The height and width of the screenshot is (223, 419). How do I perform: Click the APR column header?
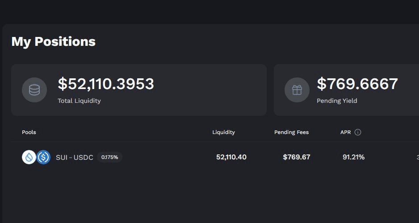(345, 132)
